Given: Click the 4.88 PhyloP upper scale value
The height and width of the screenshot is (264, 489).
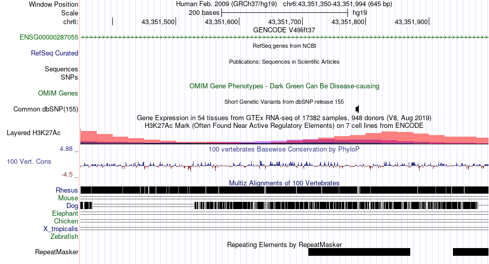Looking at the screenshot, I should point(66,149).
